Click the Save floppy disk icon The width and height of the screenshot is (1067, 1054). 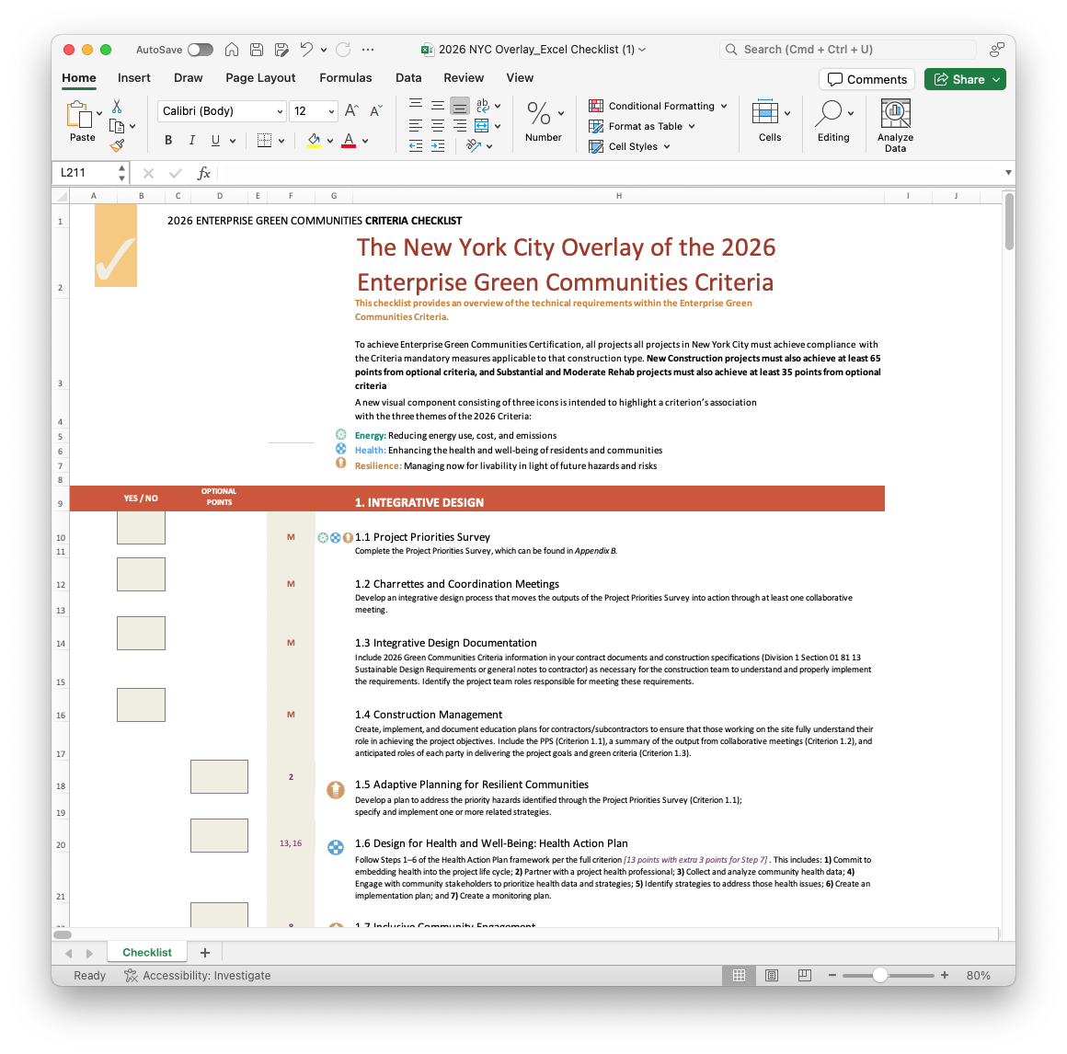(x=257, y=50)
